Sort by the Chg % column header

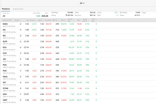(x=63, y=20)
